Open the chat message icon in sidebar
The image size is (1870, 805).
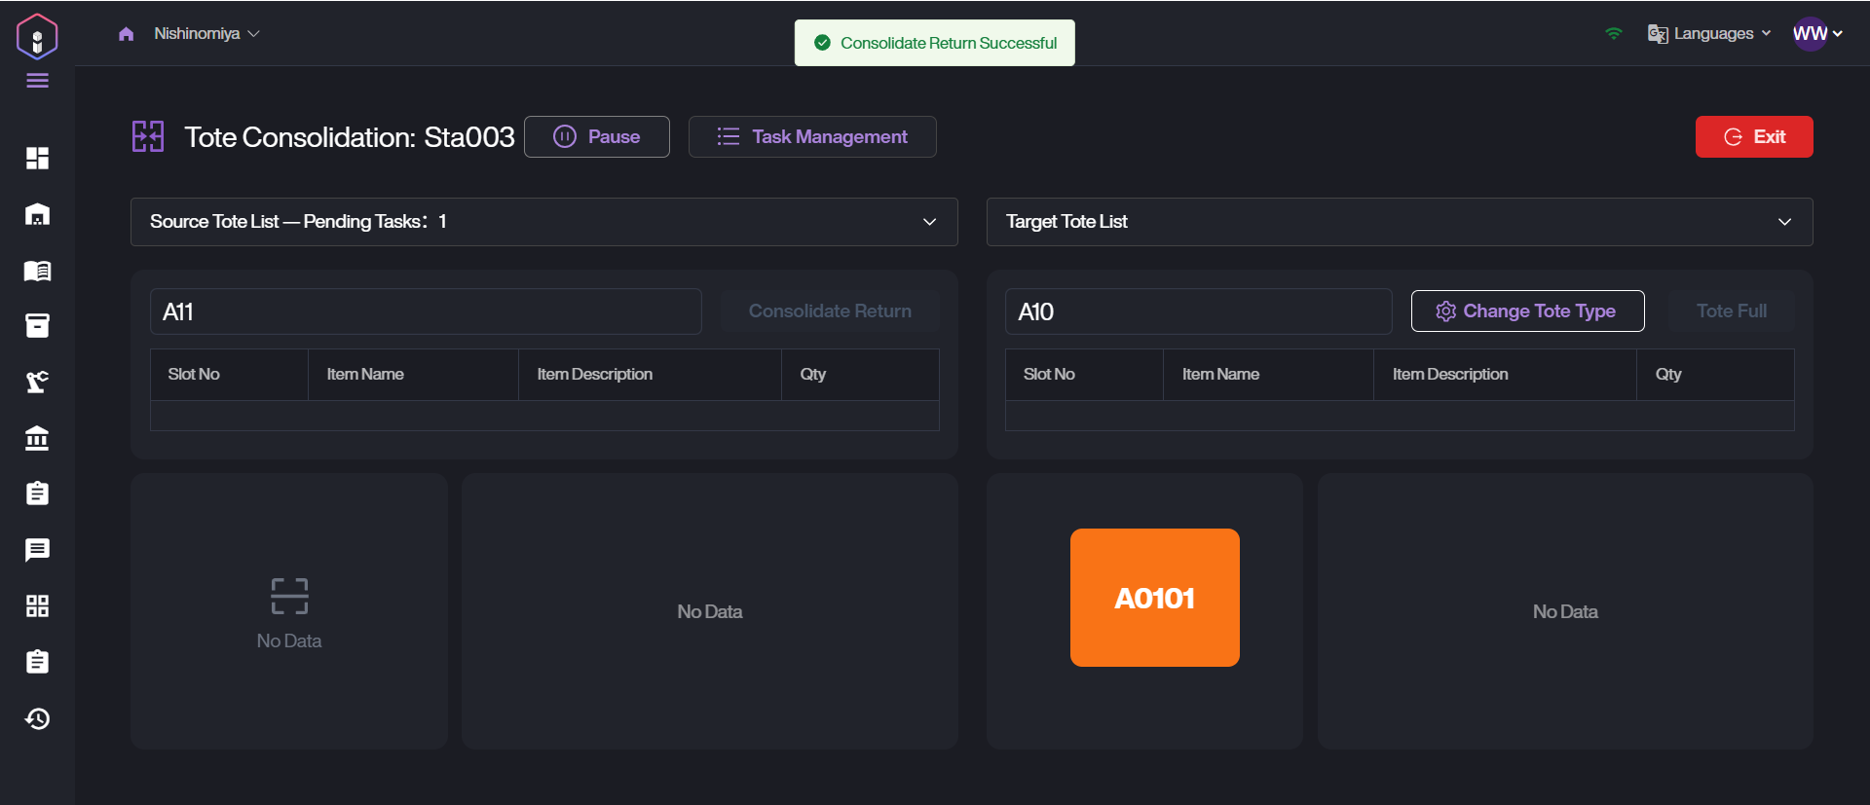coord(37,550)
